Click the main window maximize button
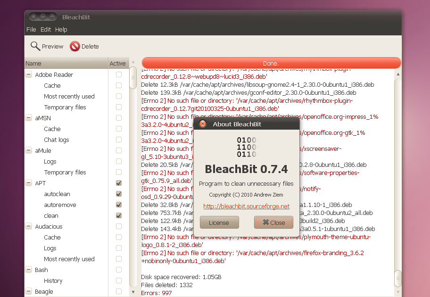 [x=52, y=16]
